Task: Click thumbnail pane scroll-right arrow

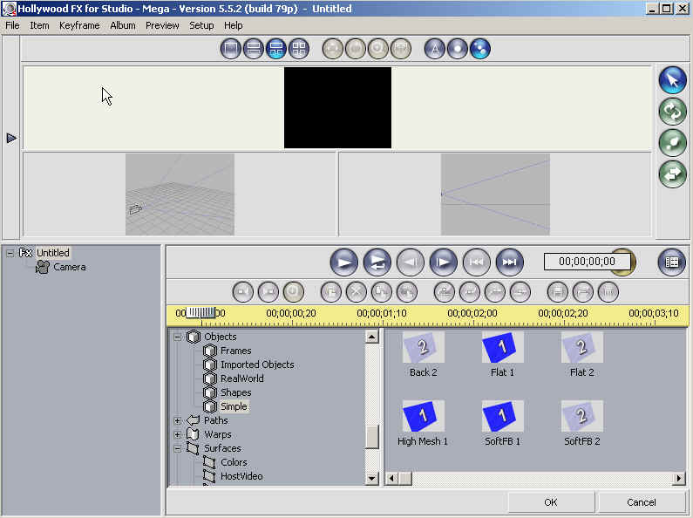Action: [679, 479]
